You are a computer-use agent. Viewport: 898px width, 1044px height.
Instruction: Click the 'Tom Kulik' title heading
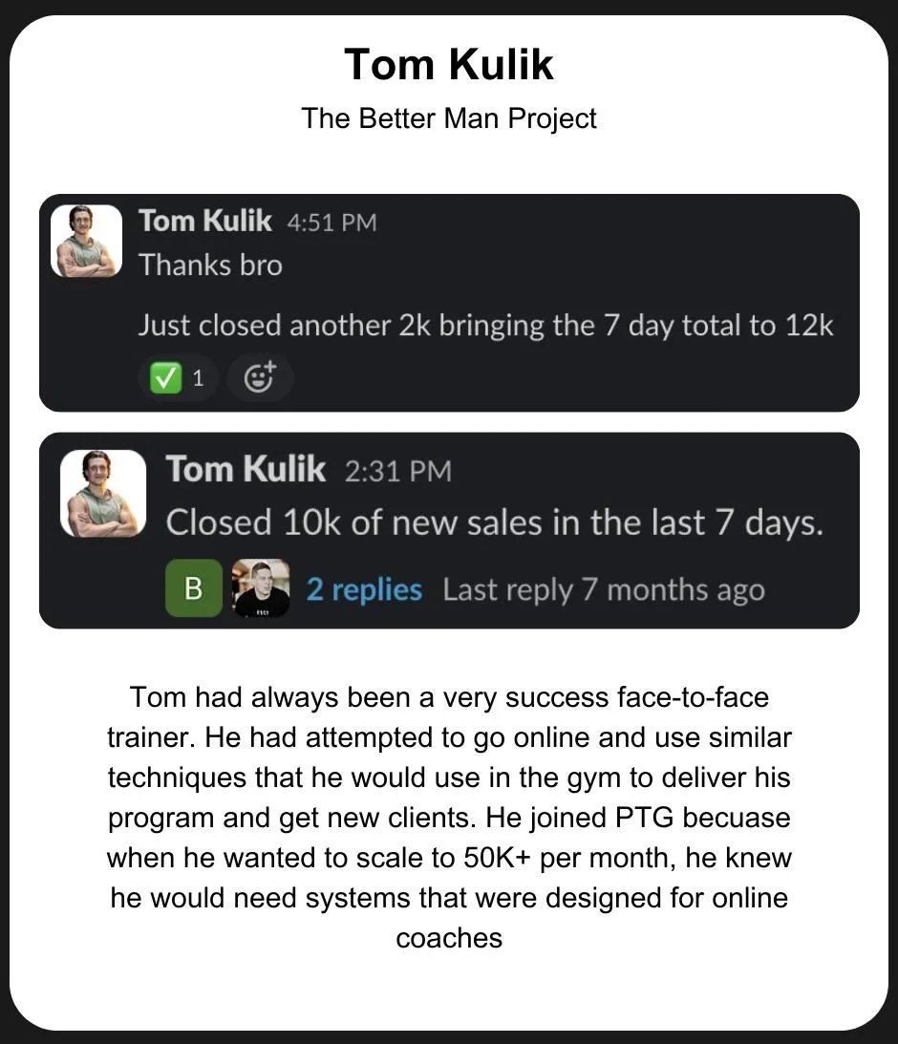click(449, 65)
